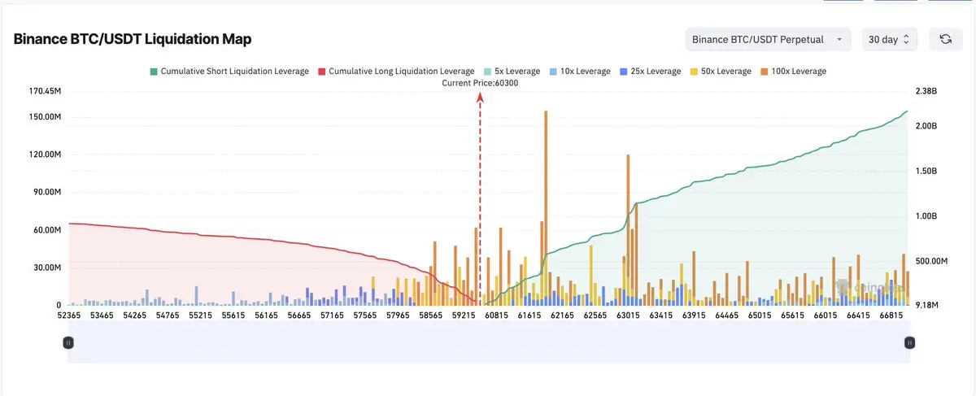Click the Current Price:60300 label

click(480, 83)
